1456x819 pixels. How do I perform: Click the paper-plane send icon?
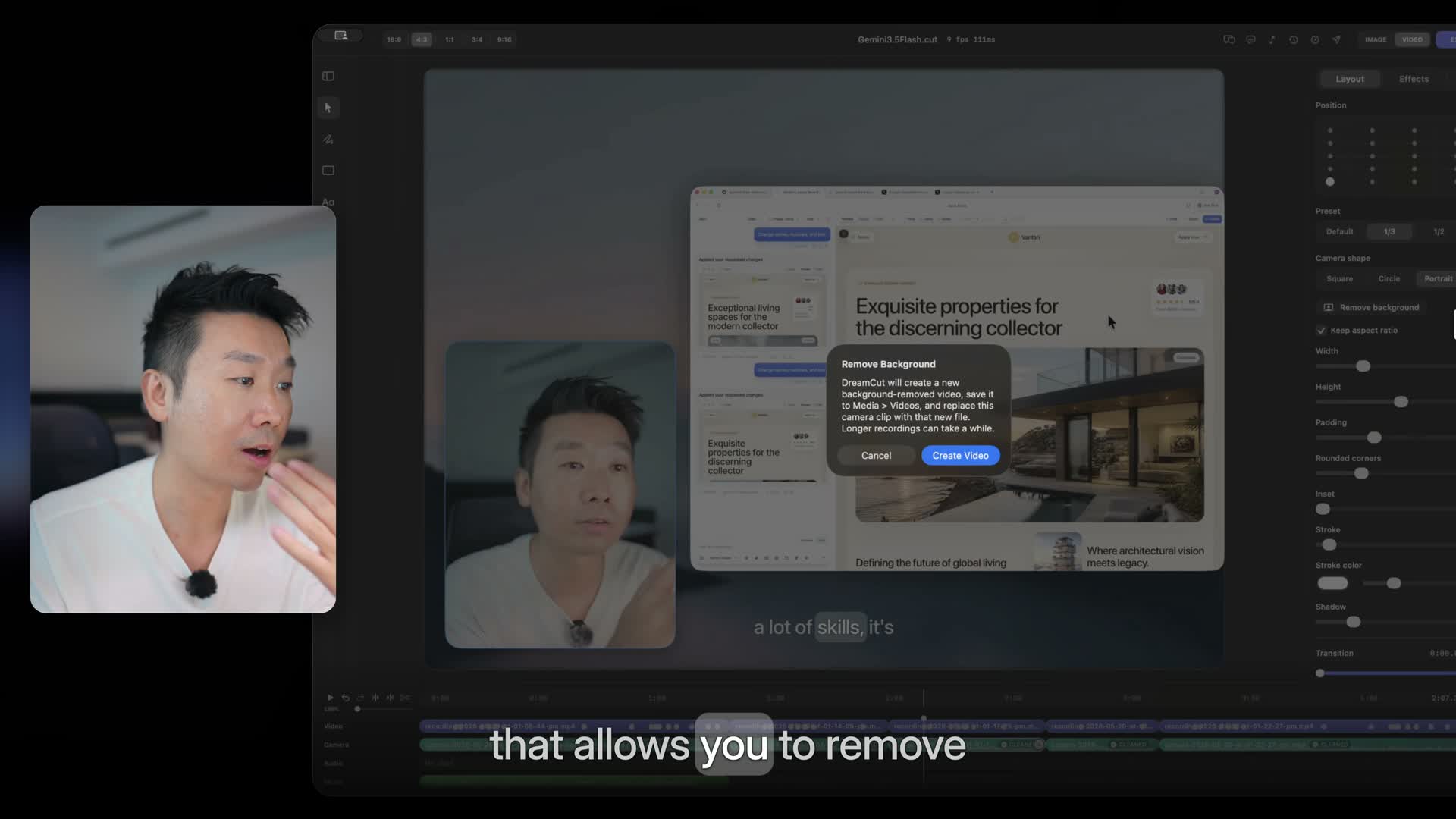tap(1336, 39)
